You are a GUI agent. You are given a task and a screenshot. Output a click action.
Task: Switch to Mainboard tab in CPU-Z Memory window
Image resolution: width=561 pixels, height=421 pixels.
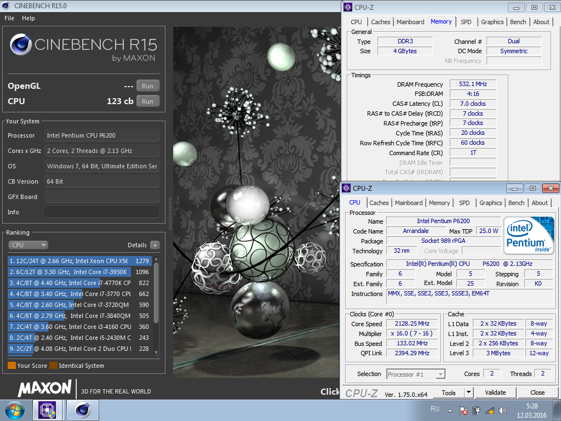coord(410,22)
